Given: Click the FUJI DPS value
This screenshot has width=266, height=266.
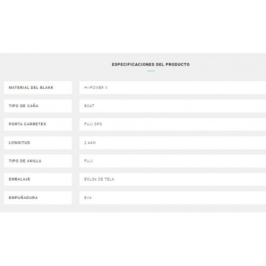Looking at the screenshot, I should (x=93, y=124).
